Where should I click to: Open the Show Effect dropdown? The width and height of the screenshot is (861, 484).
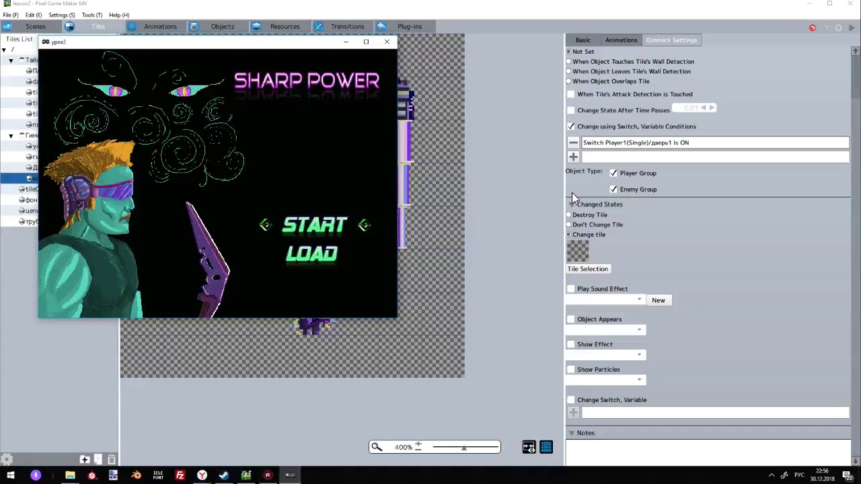[606, 355]
